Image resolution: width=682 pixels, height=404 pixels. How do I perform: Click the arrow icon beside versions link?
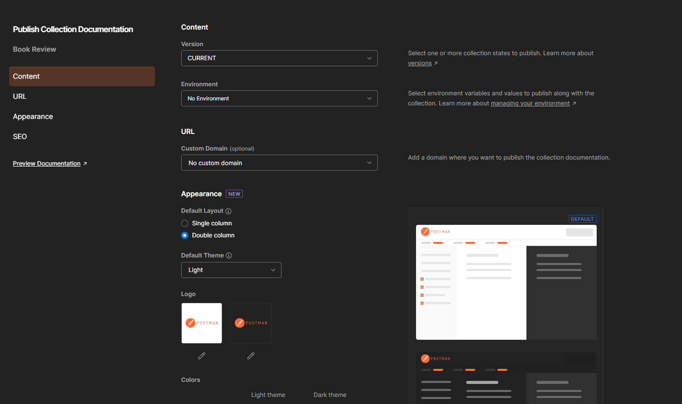pyautogui.click(x=436, y=63)
